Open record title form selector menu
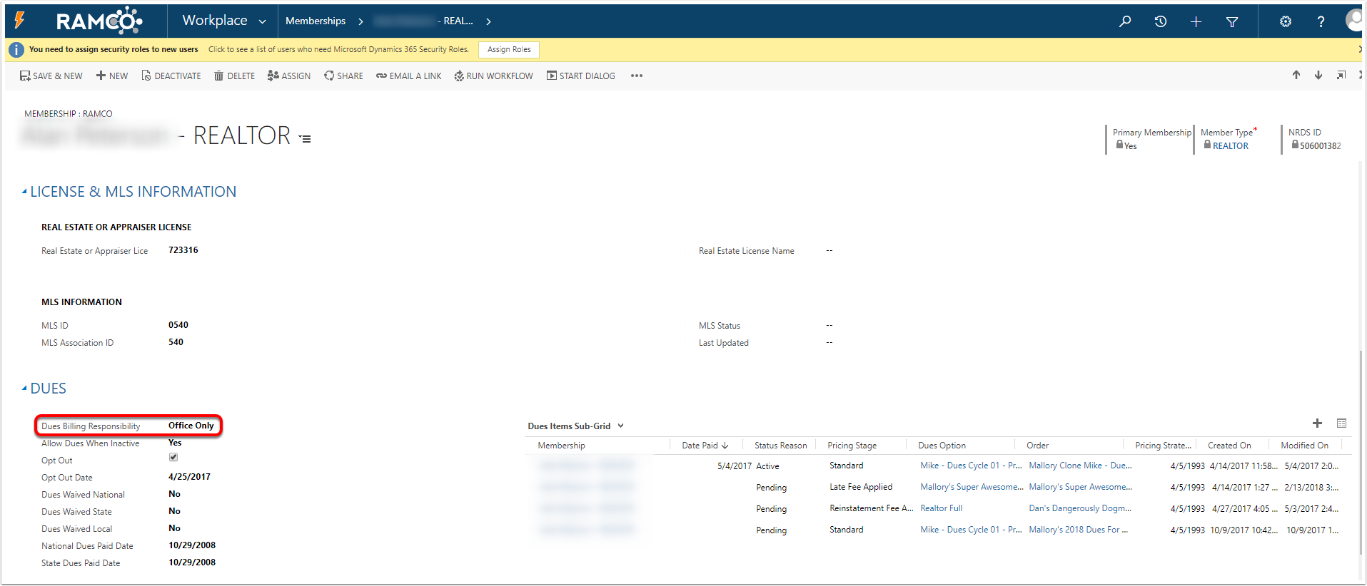This screenshot has height=586, width=1367. pos(305,138)
